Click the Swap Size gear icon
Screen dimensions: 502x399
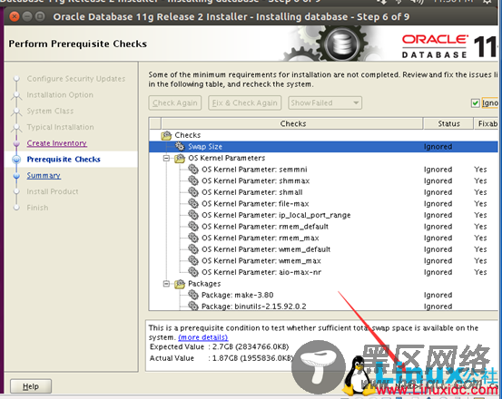181,146
